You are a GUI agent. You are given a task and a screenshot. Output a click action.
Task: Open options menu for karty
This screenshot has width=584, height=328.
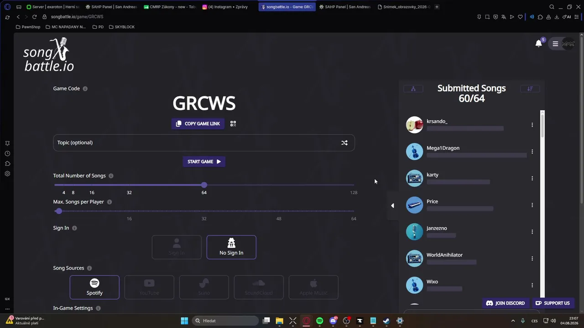pos(532,178)
